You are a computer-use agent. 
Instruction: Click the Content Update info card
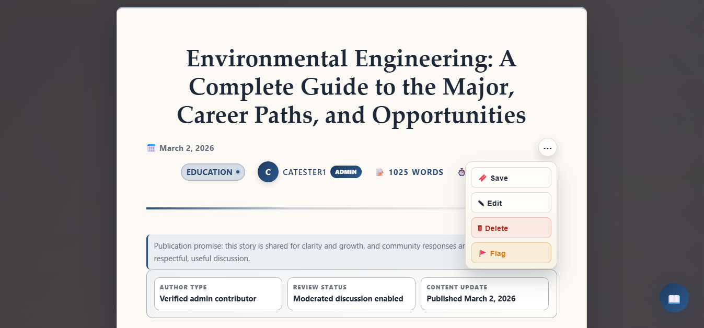coord(484,294)
